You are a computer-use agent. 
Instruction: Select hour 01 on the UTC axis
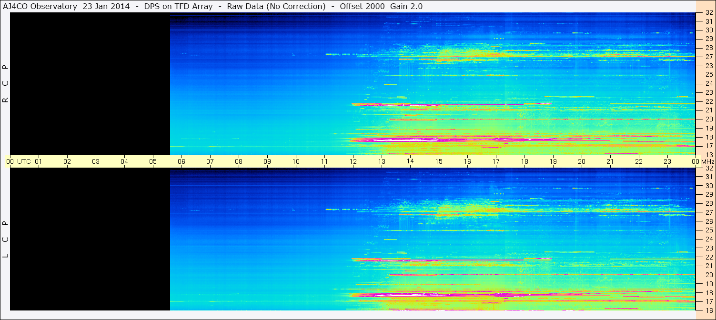(x=39, y=161)
